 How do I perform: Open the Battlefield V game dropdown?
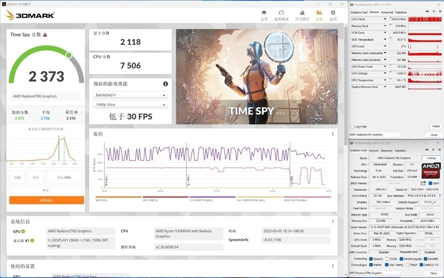(x=129, y=95)
